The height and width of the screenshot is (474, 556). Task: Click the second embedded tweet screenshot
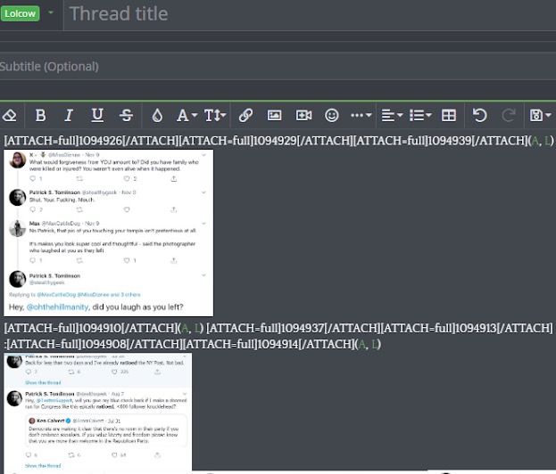(98, 413)
